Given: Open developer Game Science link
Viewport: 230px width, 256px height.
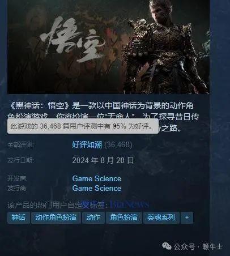Looking at the screenshot, I should (97, 178).
